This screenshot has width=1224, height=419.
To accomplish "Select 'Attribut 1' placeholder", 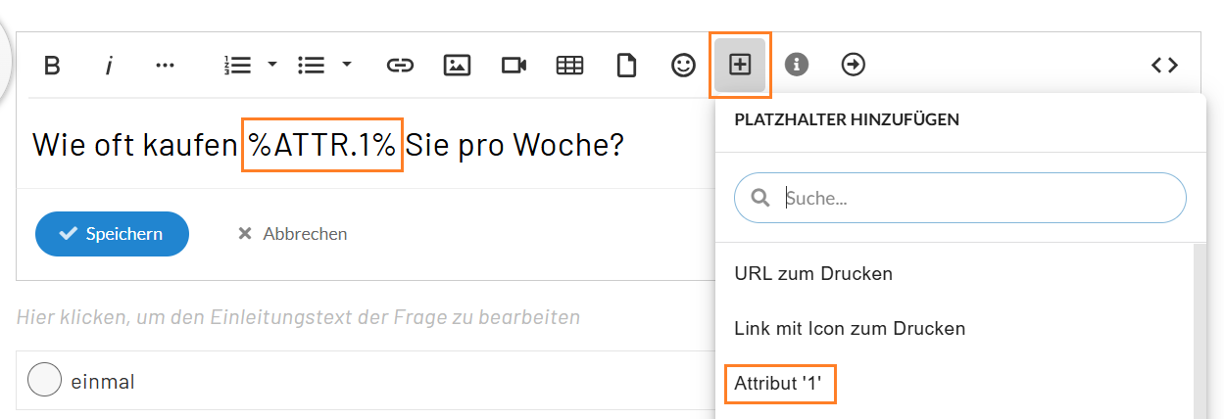I will click(x=780, y=384).
